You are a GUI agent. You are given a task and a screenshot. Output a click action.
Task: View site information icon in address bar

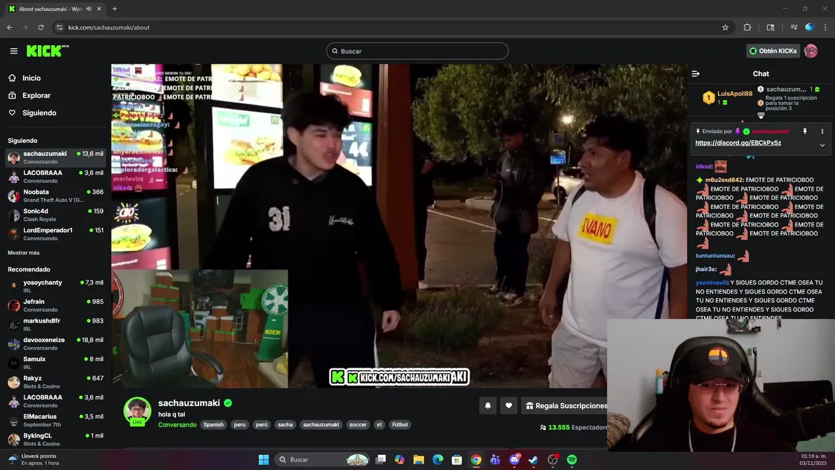point(59,27)
